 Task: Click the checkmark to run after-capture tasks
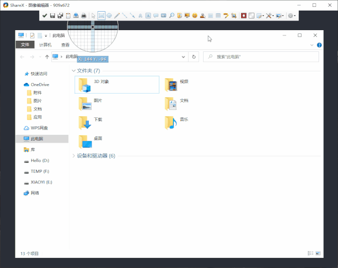[44, 15]
